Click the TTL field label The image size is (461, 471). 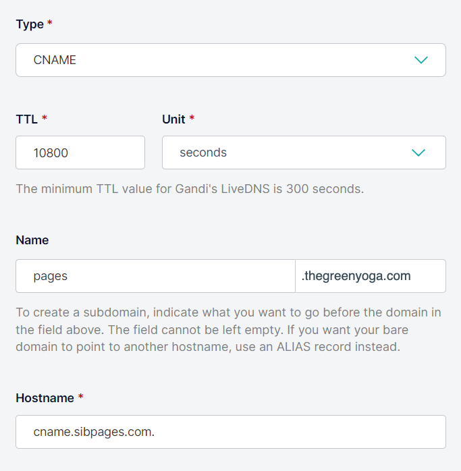point(27,119)
